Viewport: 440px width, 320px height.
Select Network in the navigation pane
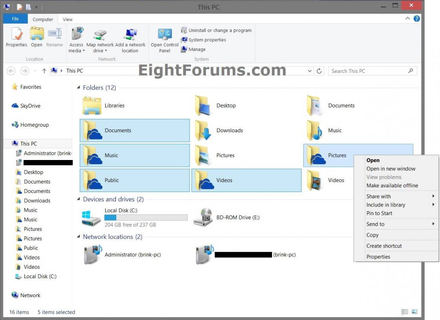[26, 295]
